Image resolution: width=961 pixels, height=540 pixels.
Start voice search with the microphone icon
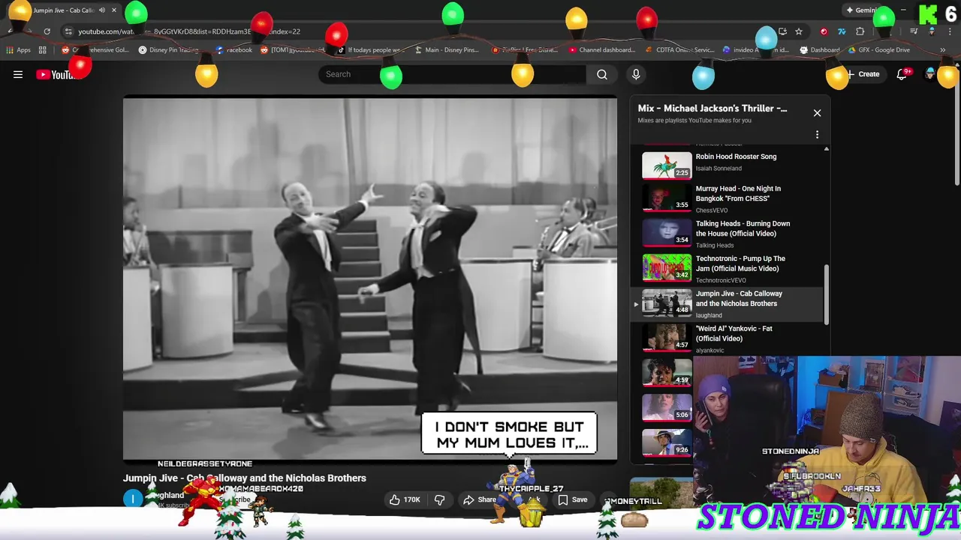(x=636, y=74)
